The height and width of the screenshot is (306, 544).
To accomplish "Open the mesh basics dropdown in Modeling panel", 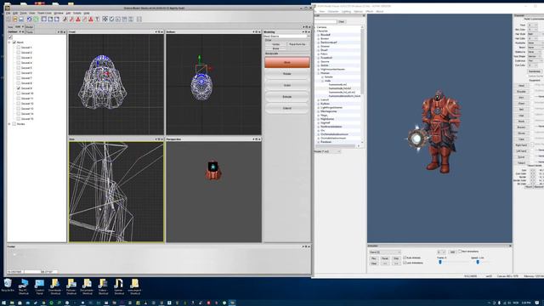I will 287,36.
